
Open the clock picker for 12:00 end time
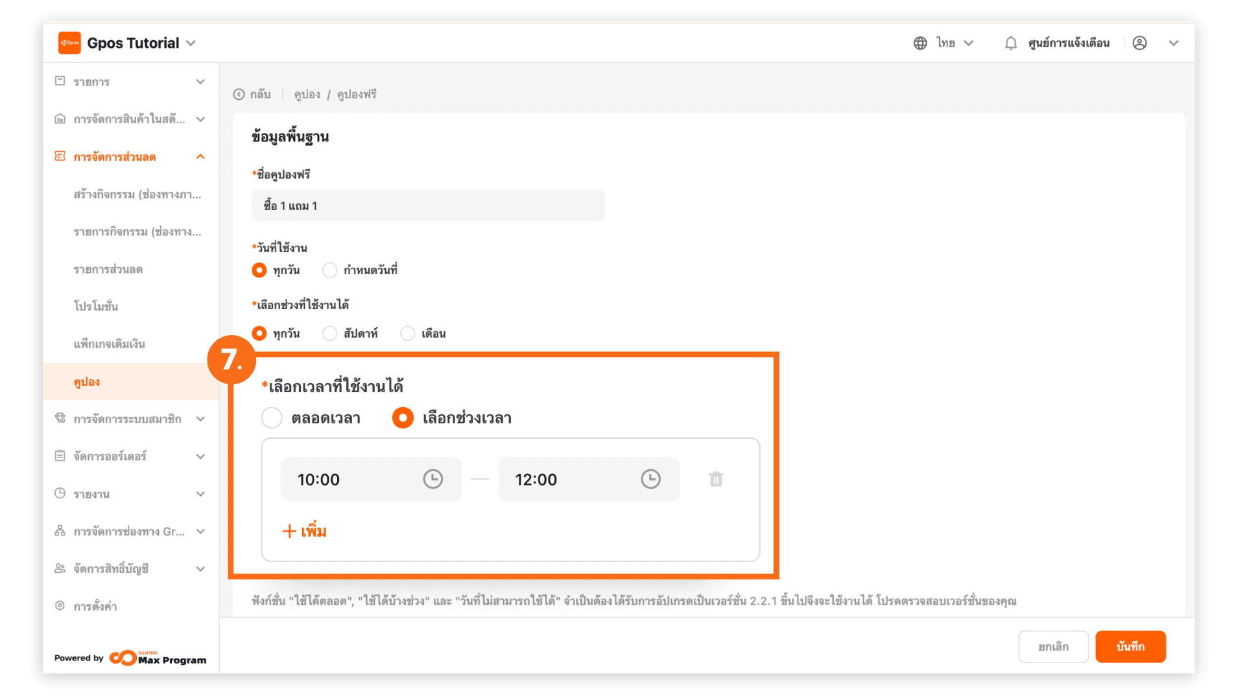click(x=650, y=479)
